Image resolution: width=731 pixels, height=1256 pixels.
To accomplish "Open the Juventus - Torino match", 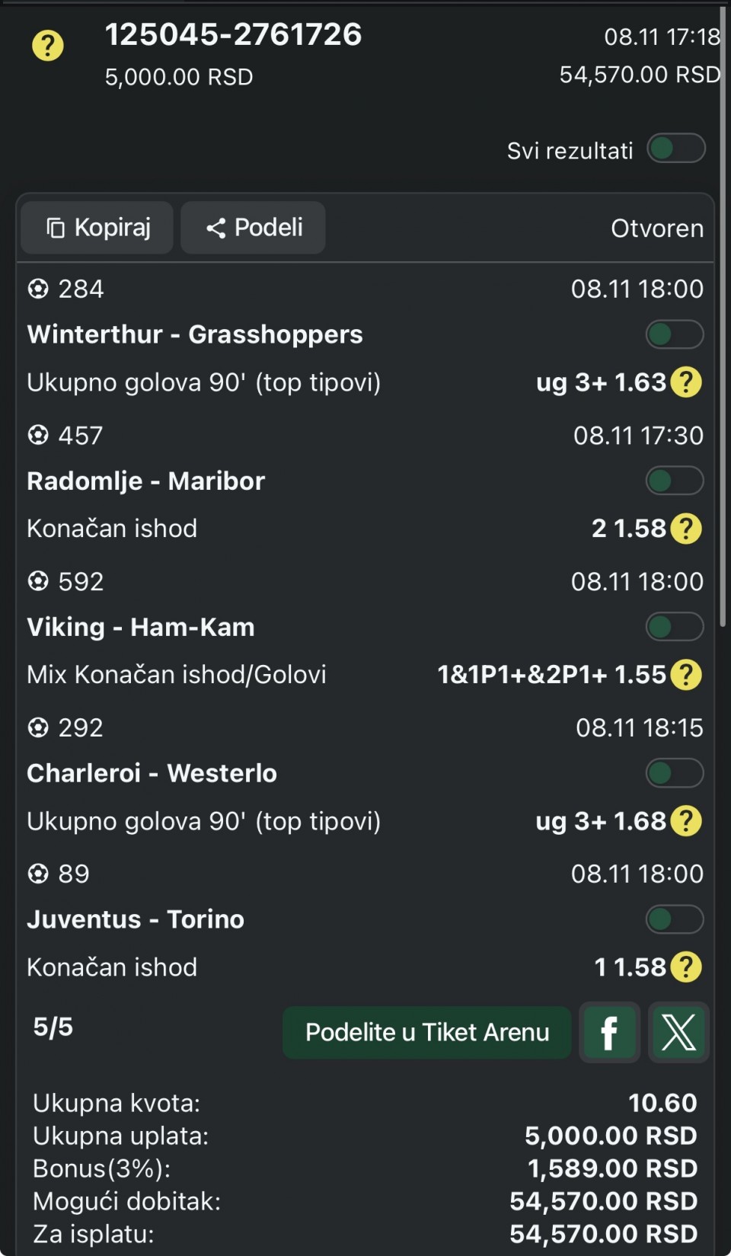I will tap(136, 919).
